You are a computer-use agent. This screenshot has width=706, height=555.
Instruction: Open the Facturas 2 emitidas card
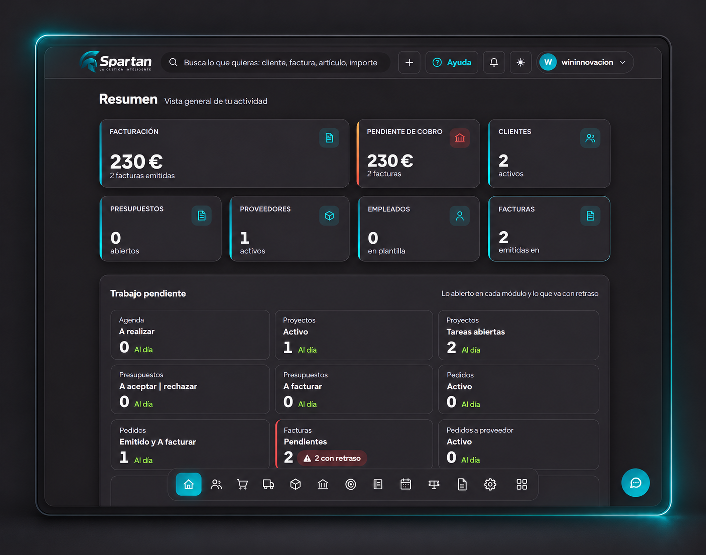[x=549, y=229]
